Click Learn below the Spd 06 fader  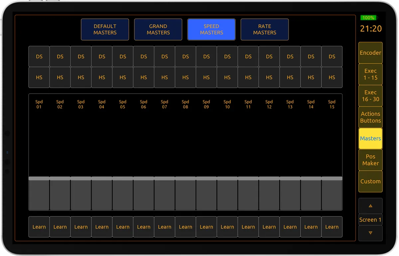(x=144, y=227)
